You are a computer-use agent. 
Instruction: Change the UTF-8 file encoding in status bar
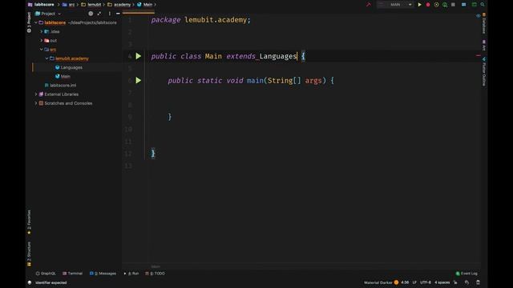[x=426, y=282]
